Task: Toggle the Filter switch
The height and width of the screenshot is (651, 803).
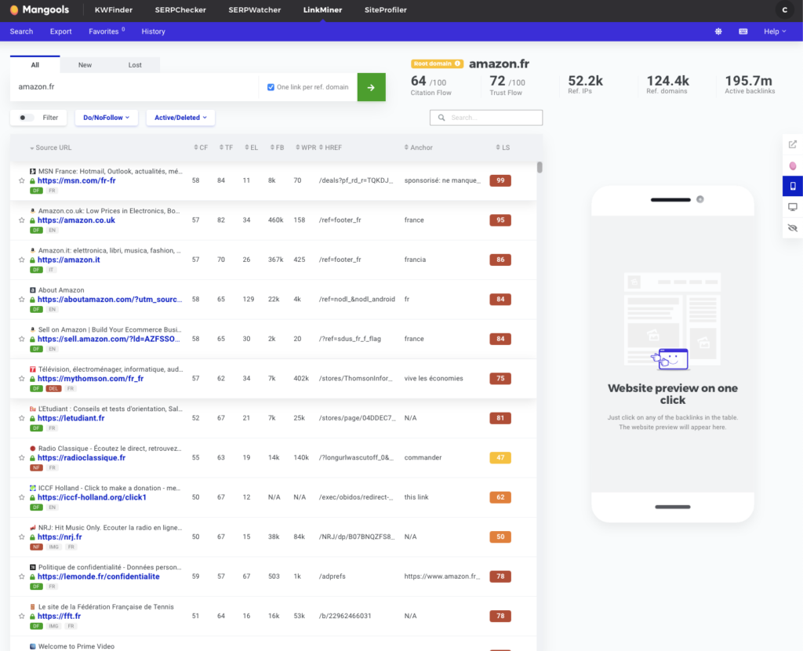Action: pyautogui.click(x=26, y=118)
